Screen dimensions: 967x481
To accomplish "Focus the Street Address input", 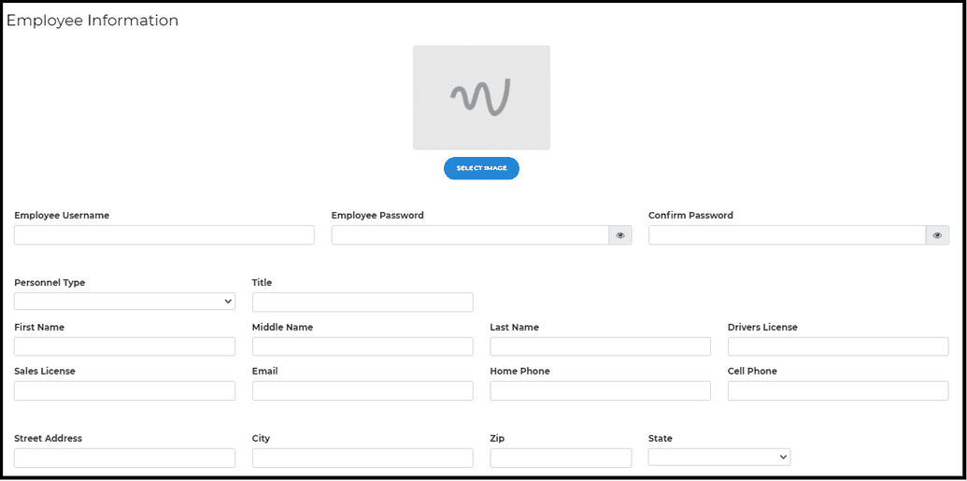I will pos(124,459).
